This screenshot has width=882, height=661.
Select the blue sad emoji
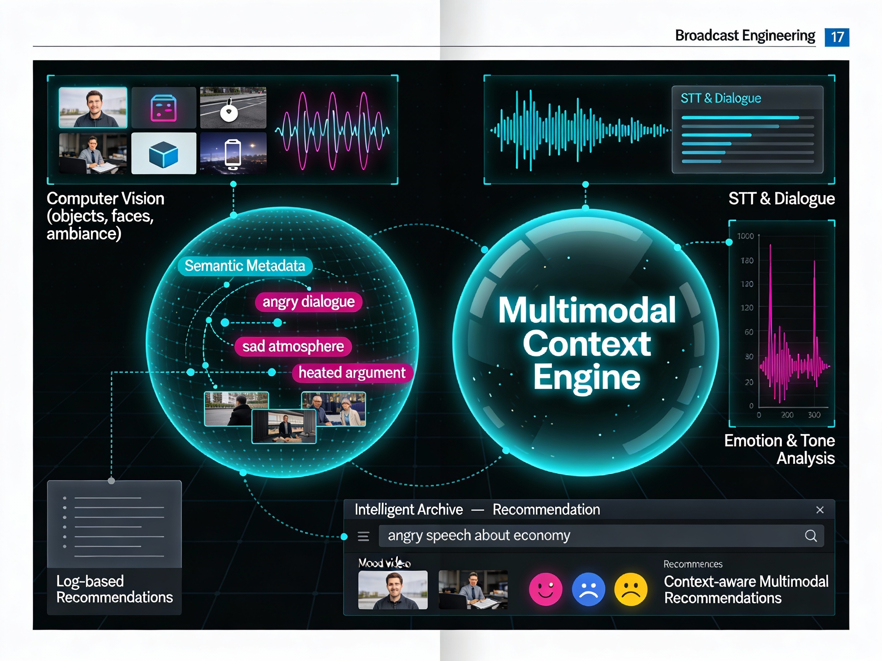click(588, 589)
